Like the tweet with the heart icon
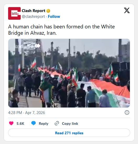Image resolution: width=138 pixels, height=144 pixels. (11, 123)
